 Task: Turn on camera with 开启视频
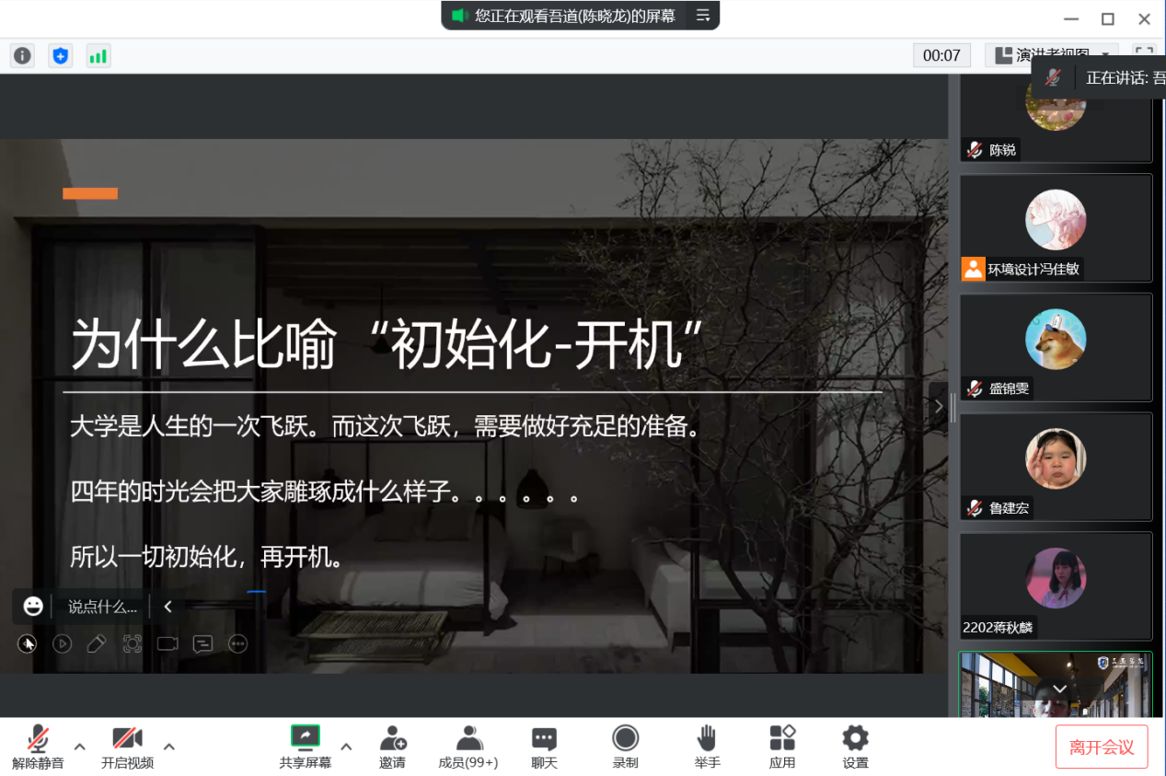tap(127, 746)
